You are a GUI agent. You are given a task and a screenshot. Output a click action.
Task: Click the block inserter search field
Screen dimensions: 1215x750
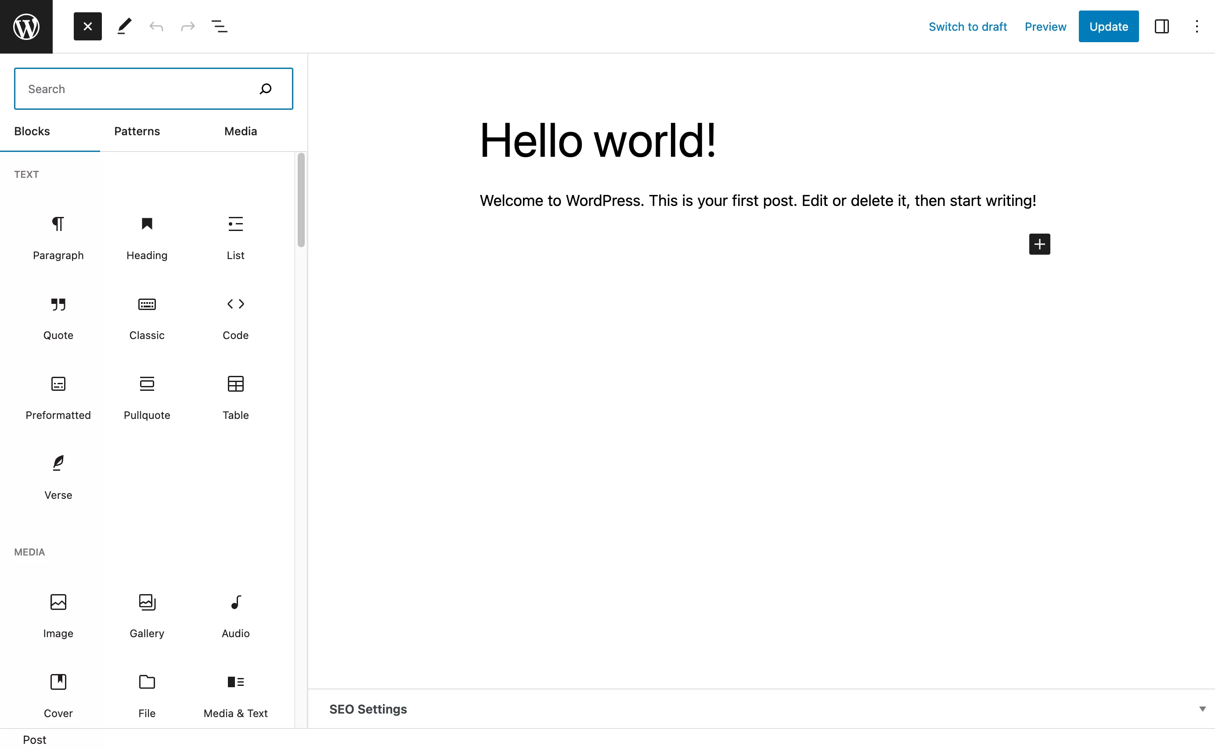(x=154, y=89)
